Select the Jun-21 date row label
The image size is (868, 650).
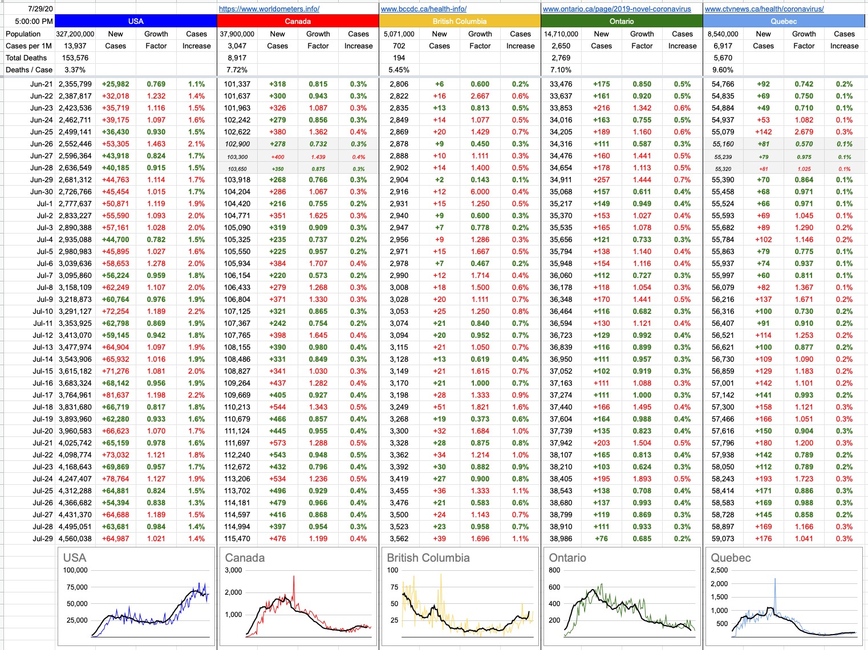click(42, 84)
